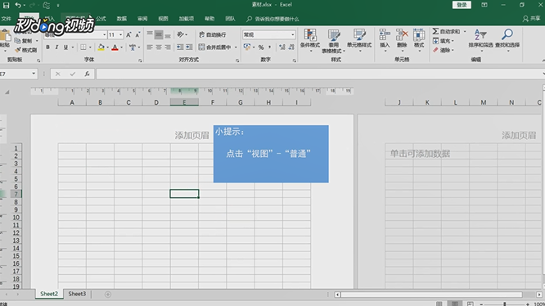Decrease font size with smaller A icon
This screenshot has width=545, height=306.
137,34
